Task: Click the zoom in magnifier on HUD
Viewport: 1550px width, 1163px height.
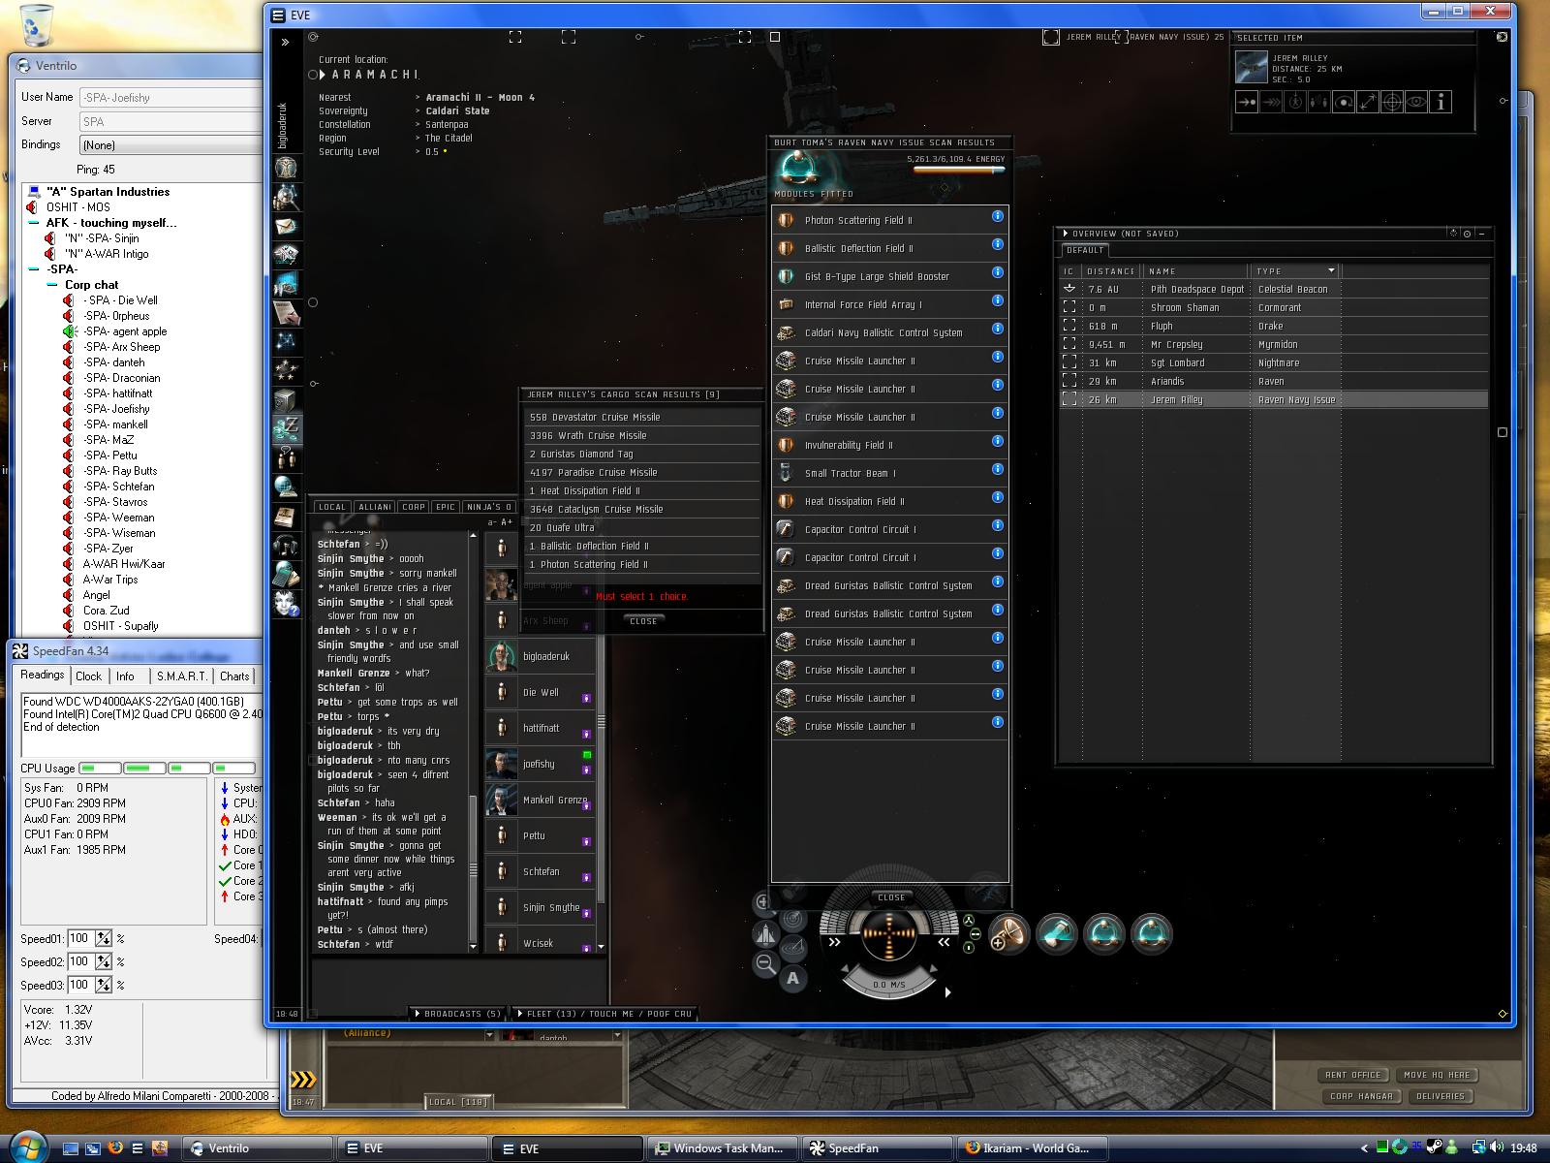Action: (x=762, y=903)
